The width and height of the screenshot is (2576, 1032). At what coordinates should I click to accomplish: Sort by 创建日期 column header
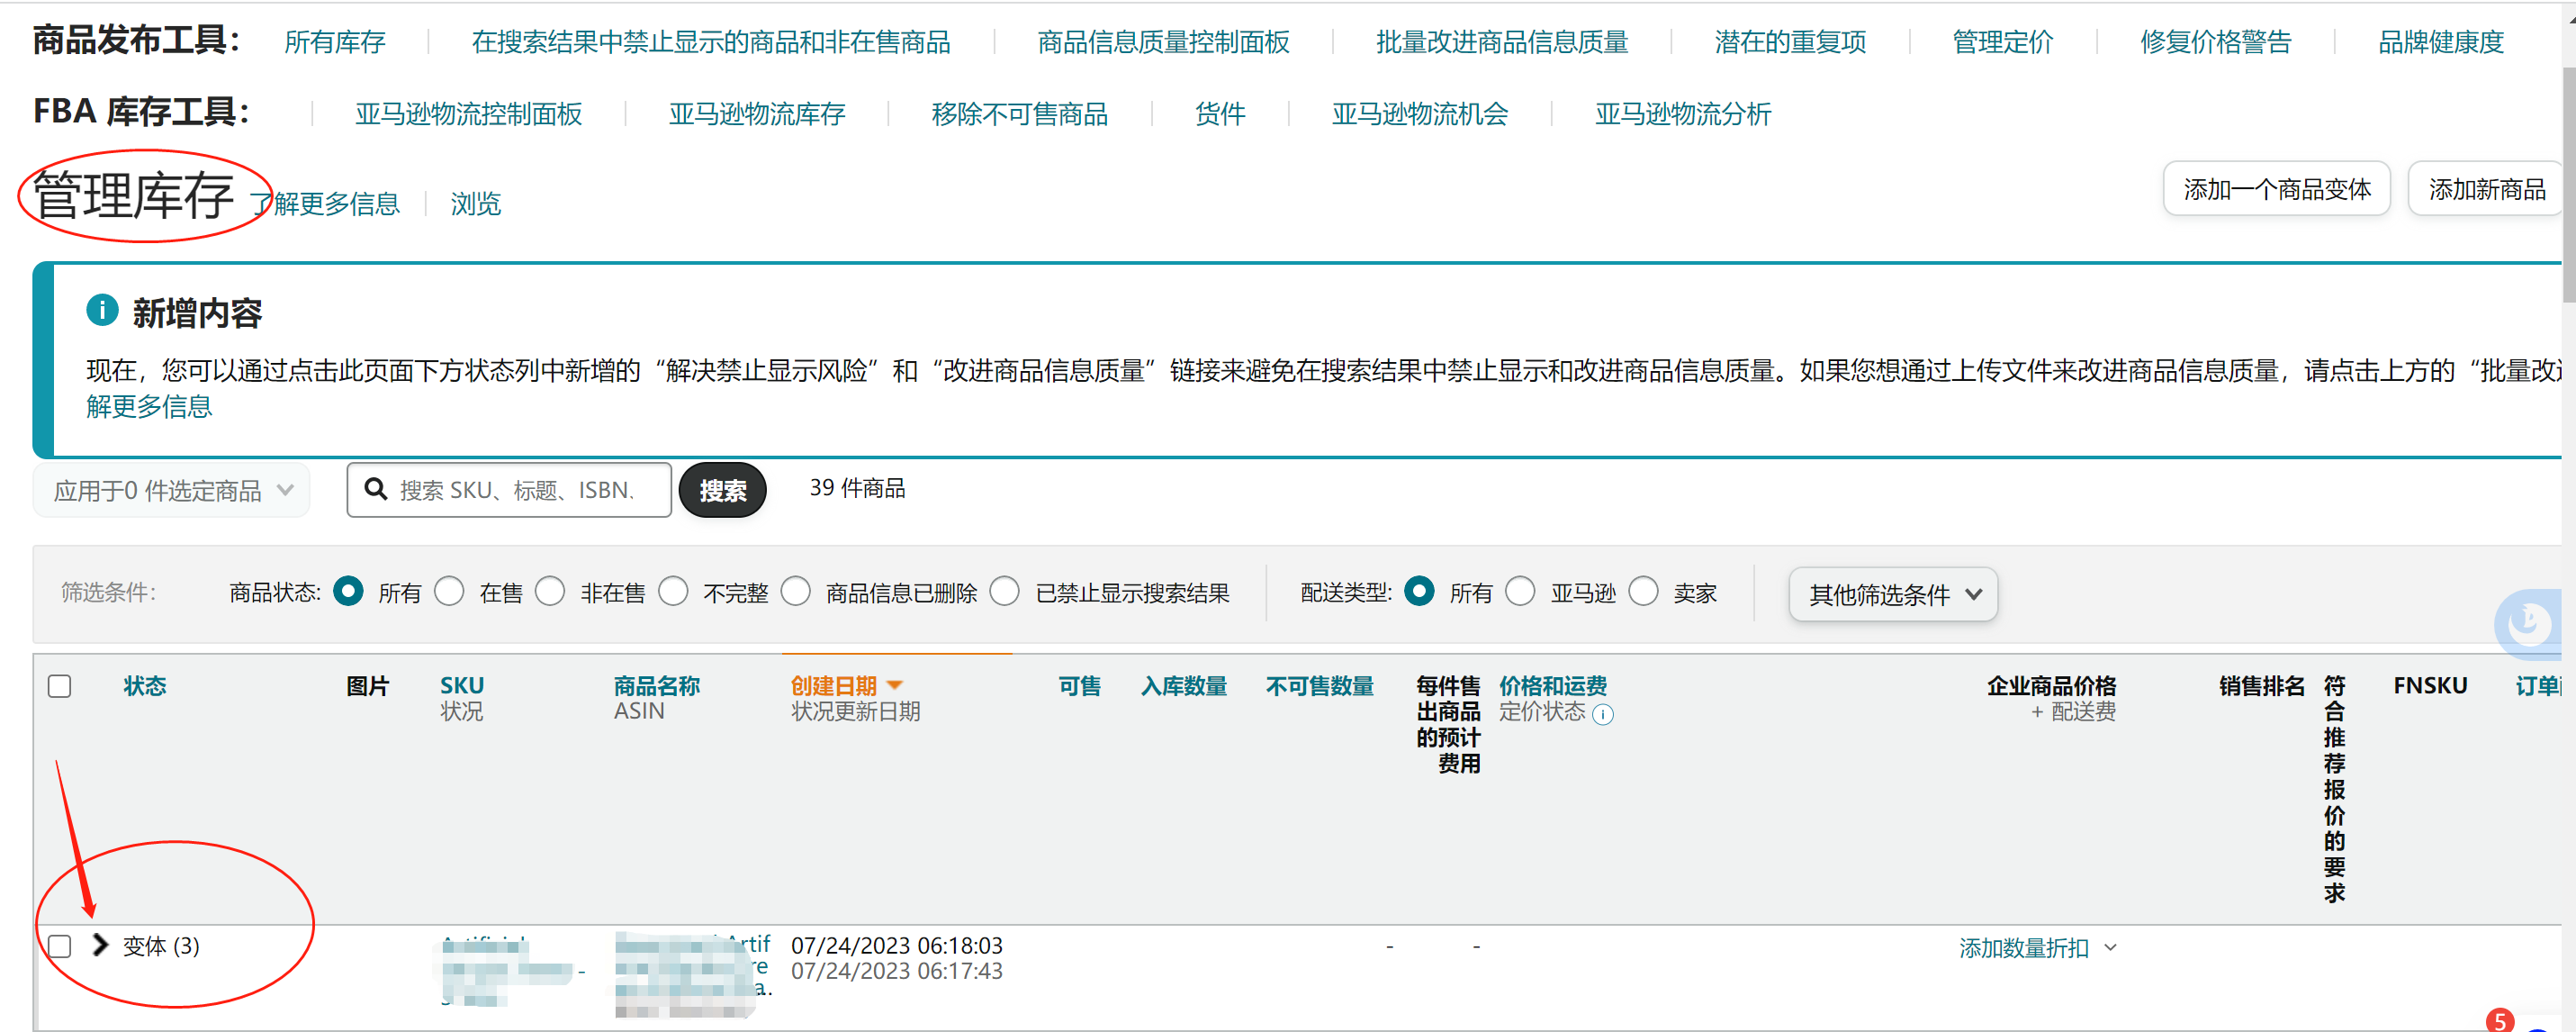point(834,685)
